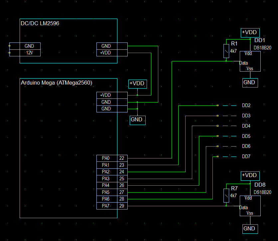Click the Data pin label of DD1
Screen dimensions: 278x241
coord(244,63)
